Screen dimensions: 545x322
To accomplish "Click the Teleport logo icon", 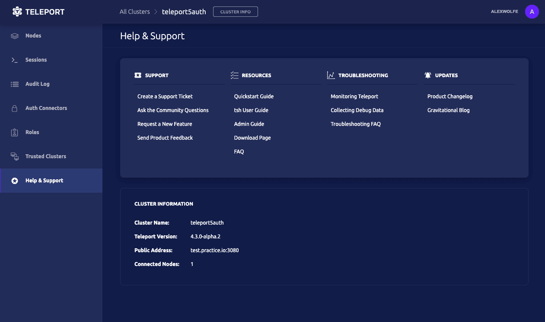I will (x=17, y=11).
